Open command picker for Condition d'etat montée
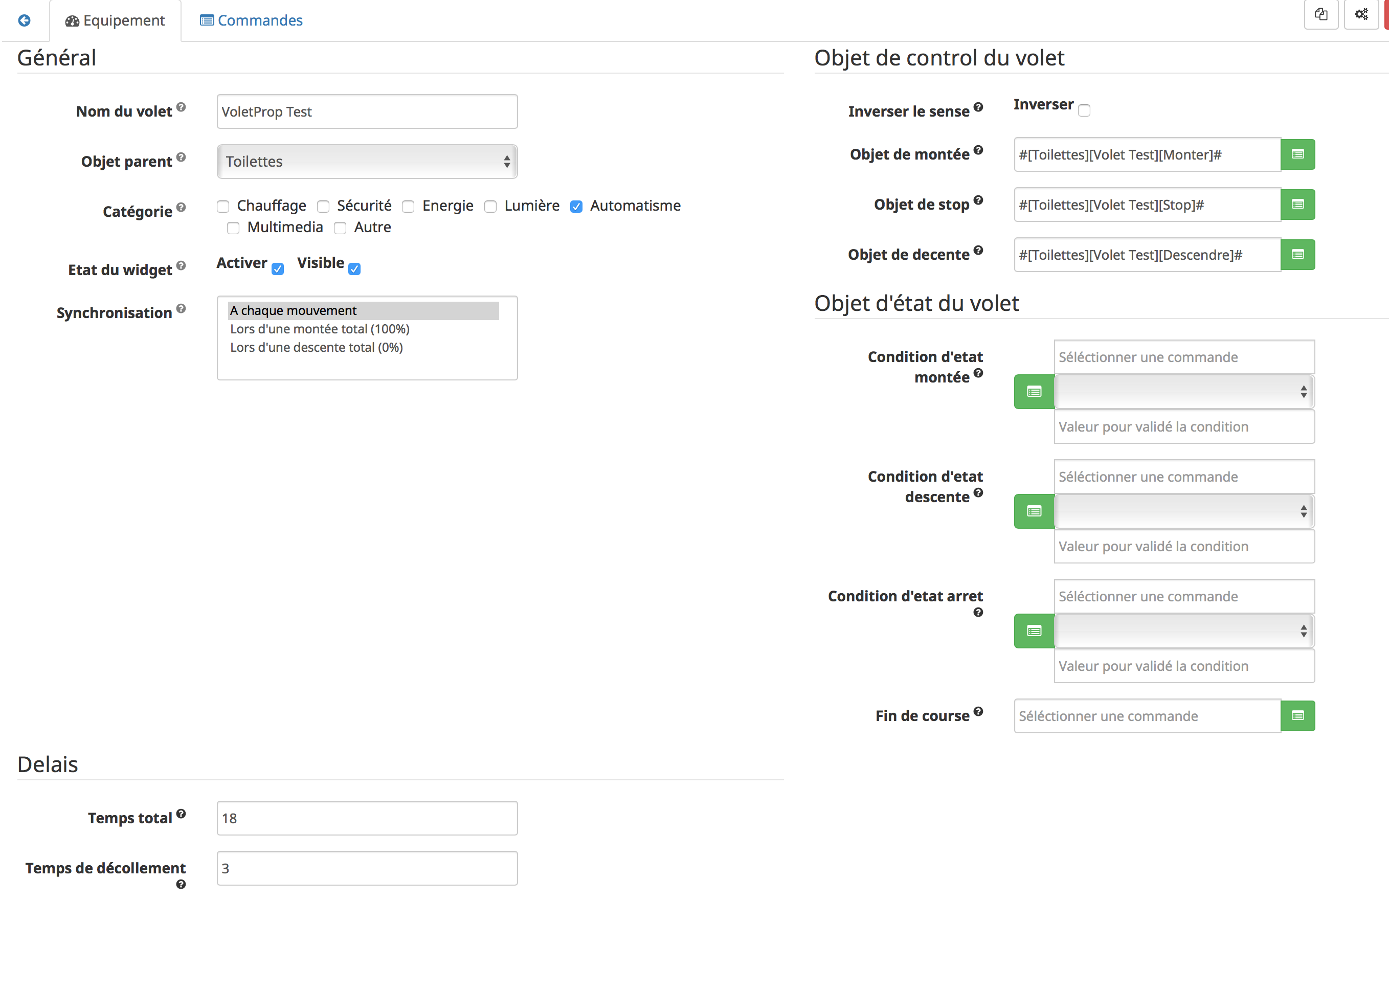This screenshot has width=1389, height=992. click(x=1034, y=392)
